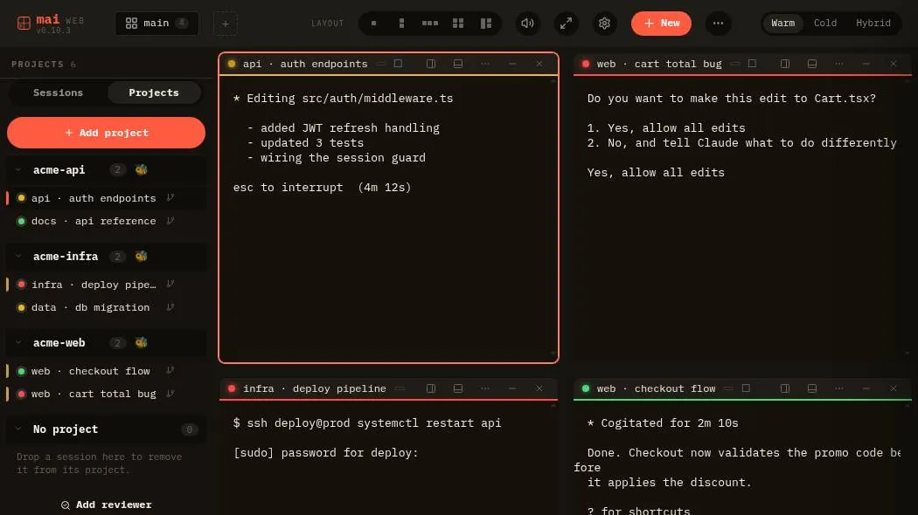
Task: Open more options in api auth endpoints pane
Action: (484, 64)
